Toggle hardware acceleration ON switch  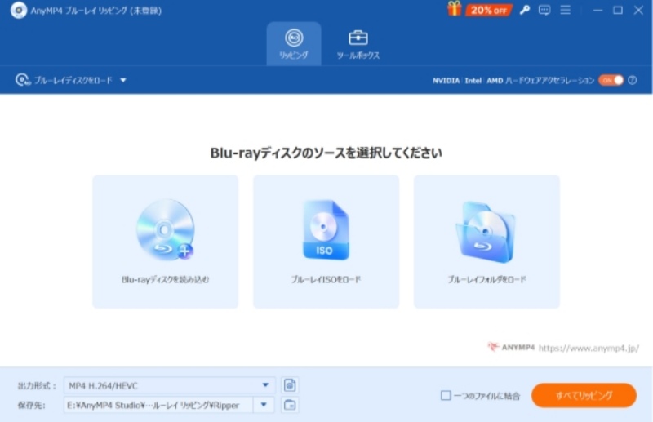pos(611,80)
